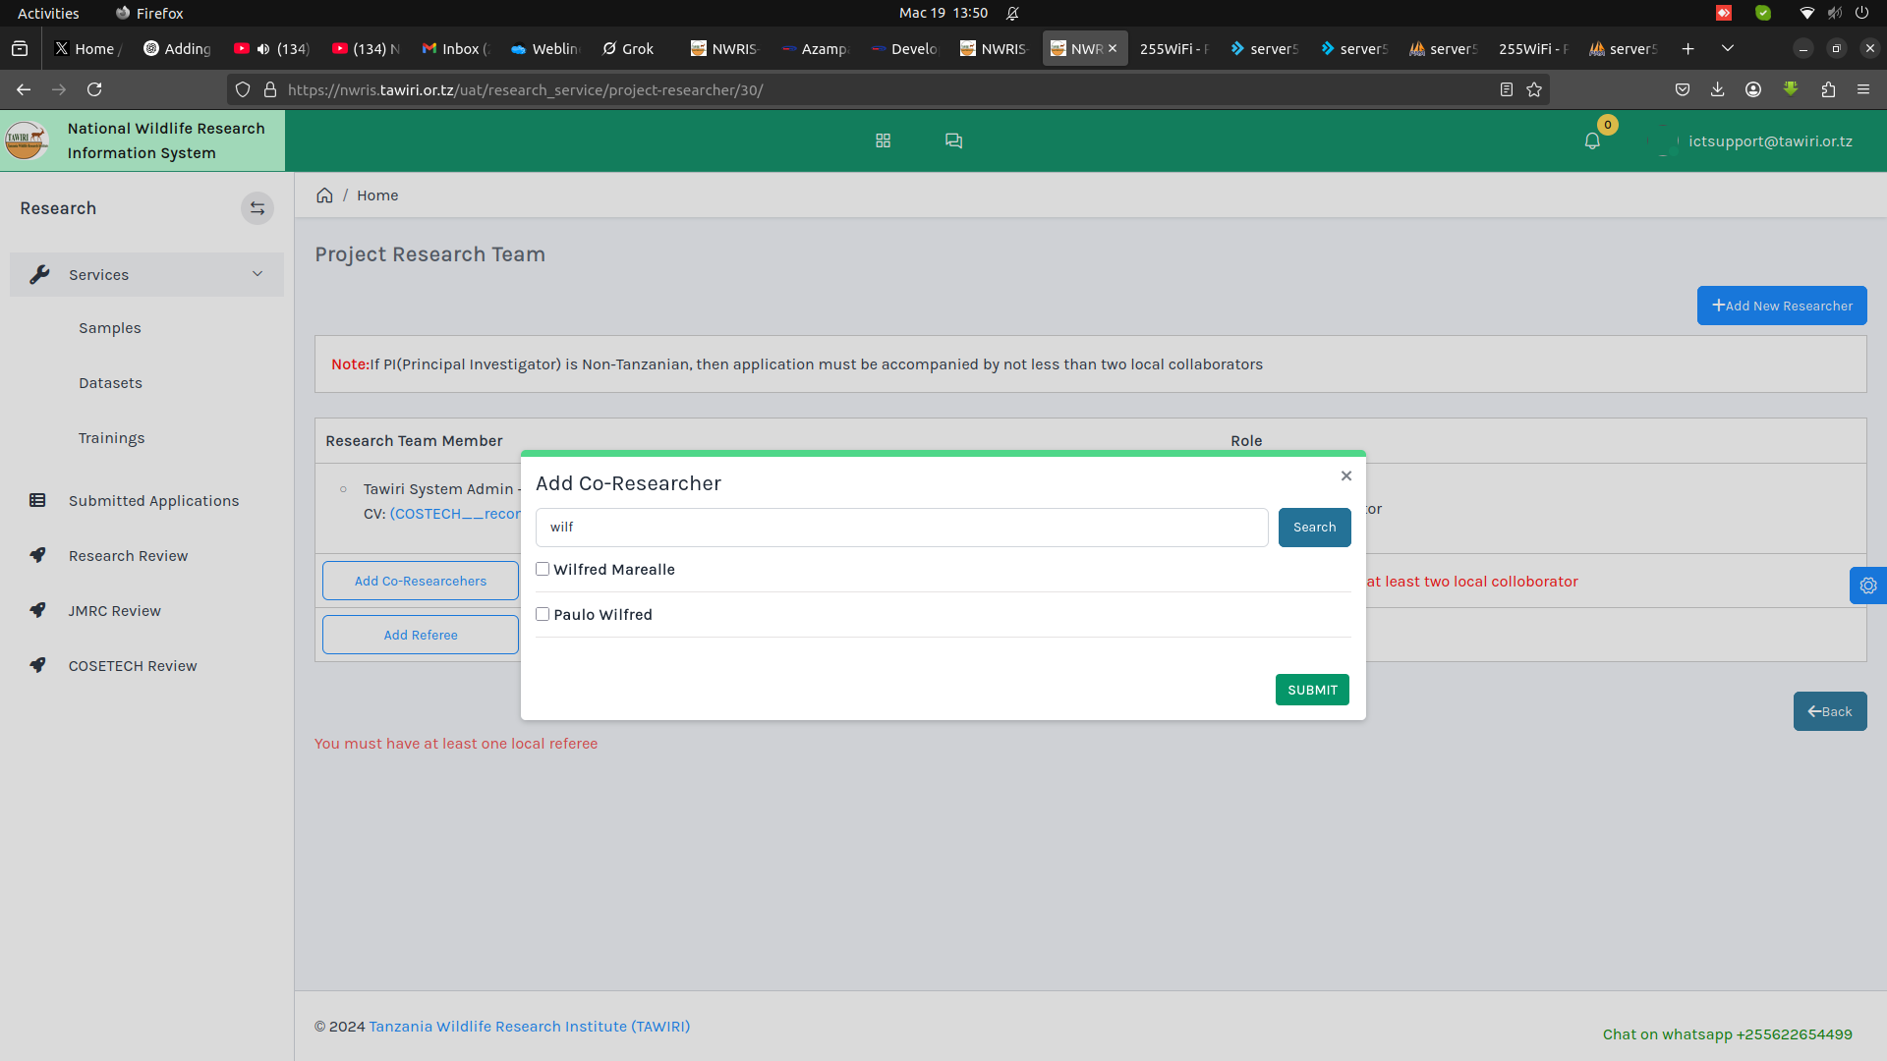Click the home icon in breadcrumb
Image resolution: width=1887 pixels, height=1061 pixels.
pos(324,195)
